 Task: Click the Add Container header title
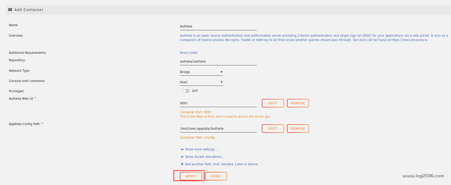coord(29,10)
